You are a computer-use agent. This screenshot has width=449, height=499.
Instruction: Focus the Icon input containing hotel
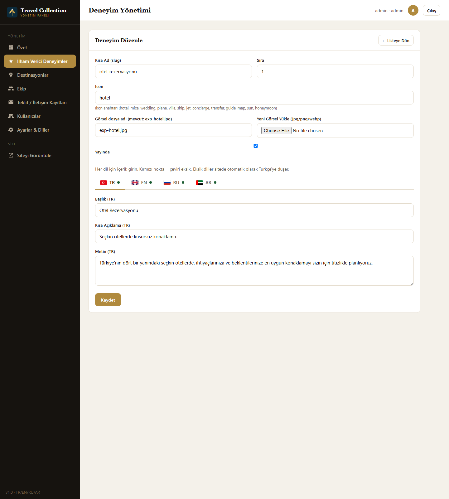tap(254, 98)
